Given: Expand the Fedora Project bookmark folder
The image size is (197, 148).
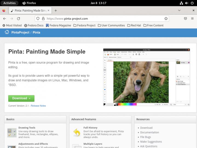Looking at the screenshot, I should click(85, 25).
